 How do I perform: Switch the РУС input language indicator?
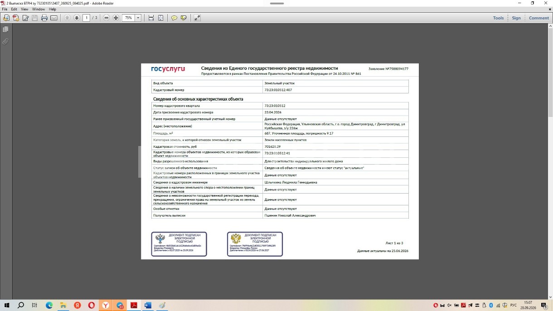pos(514,305)
